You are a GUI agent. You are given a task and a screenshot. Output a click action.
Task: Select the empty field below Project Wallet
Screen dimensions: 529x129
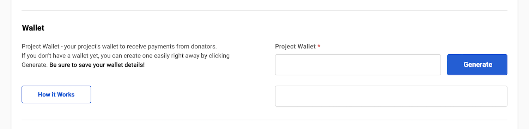point(391,96)
